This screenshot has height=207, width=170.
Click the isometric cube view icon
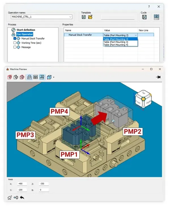coord(49,77)
